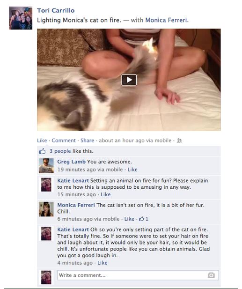This screenshot has height=289, width=242.
Task: Open the Tori Carrillo name link
Action: 56,10
